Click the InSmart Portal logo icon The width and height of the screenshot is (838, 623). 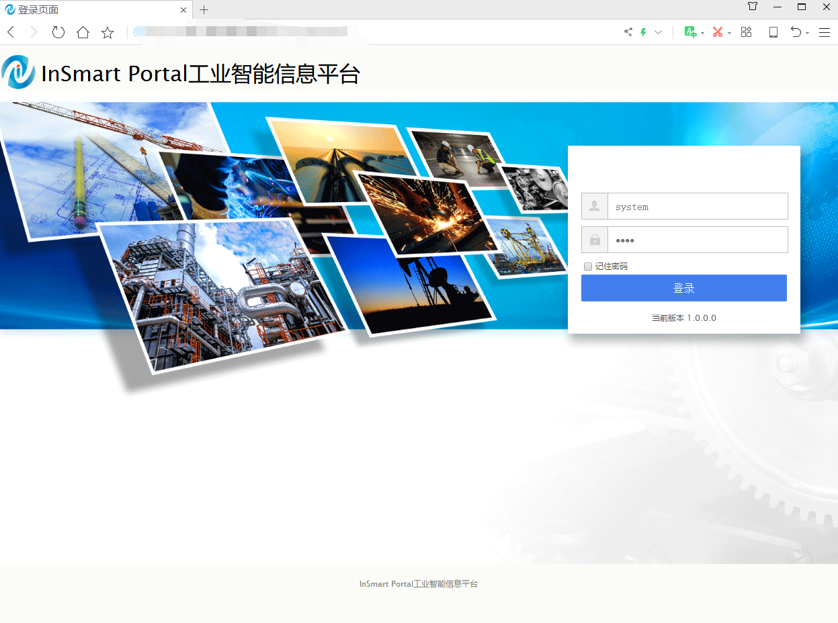[18, 73]
